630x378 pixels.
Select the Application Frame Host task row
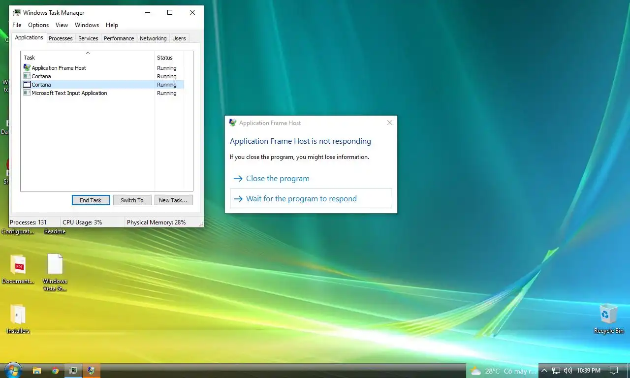pos(102,68)
